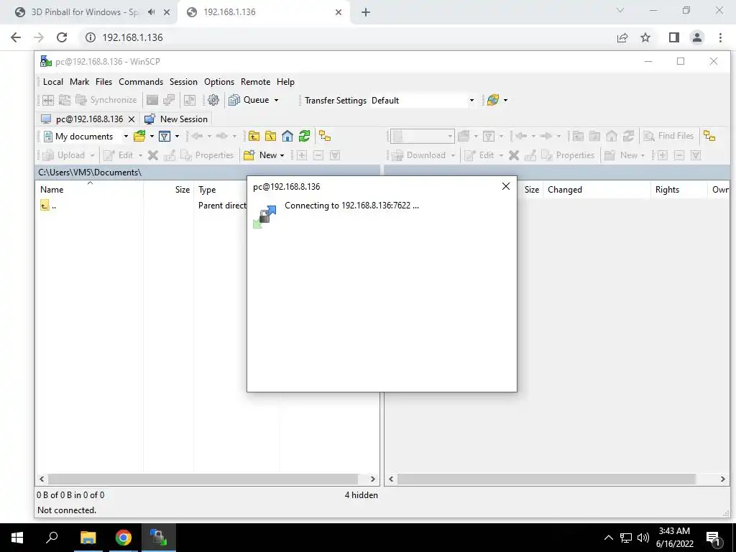The image size is (736, 552).
Task: Click the Open Terminal console icon
Action: click(152, 100)
